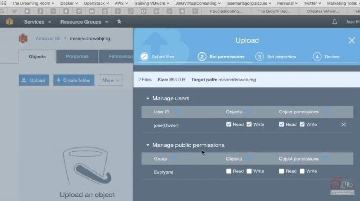
Task: Open the Docker bookmarks folder
Action: point(69,3)
